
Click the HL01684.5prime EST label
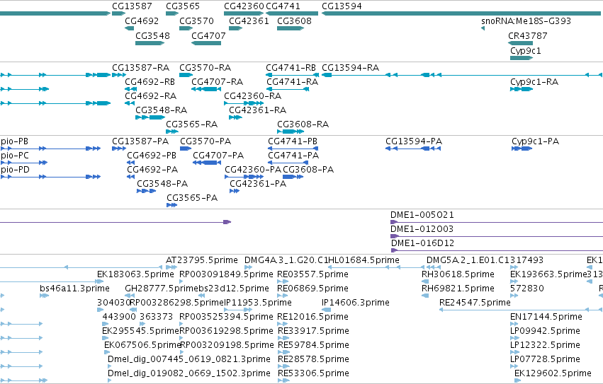pyautogui.click(x=364, y=260)
